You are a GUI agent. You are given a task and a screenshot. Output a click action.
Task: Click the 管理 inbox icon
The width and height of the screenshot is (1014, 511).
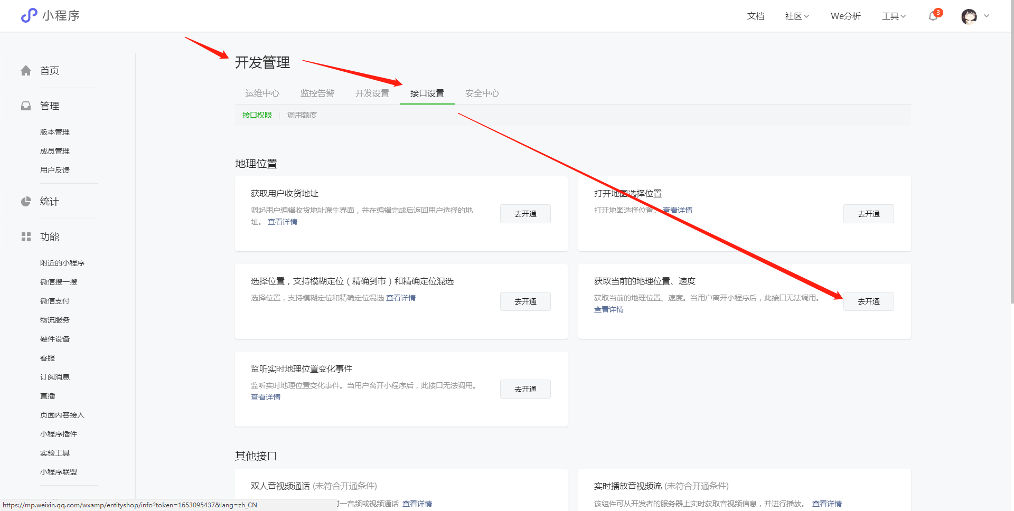26,106
